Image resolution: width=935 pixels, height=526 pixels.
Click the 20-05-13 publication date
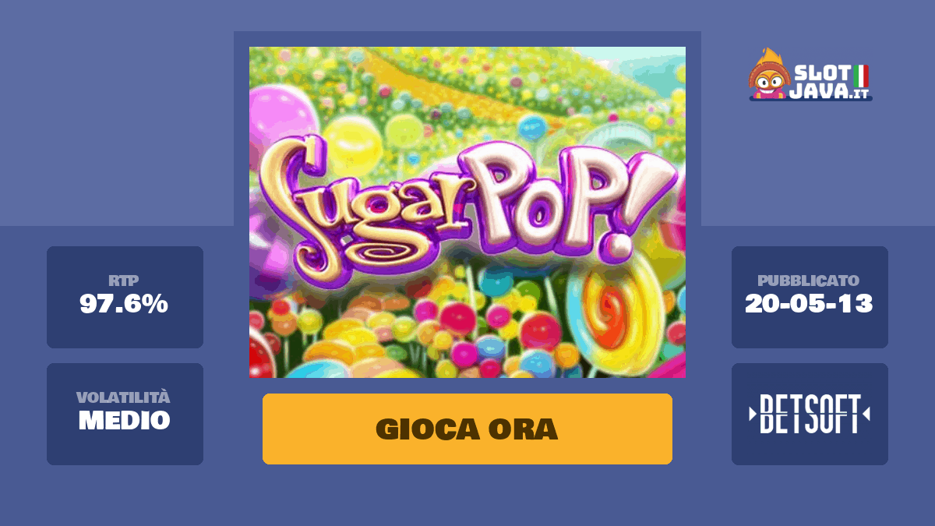(809, 304)
